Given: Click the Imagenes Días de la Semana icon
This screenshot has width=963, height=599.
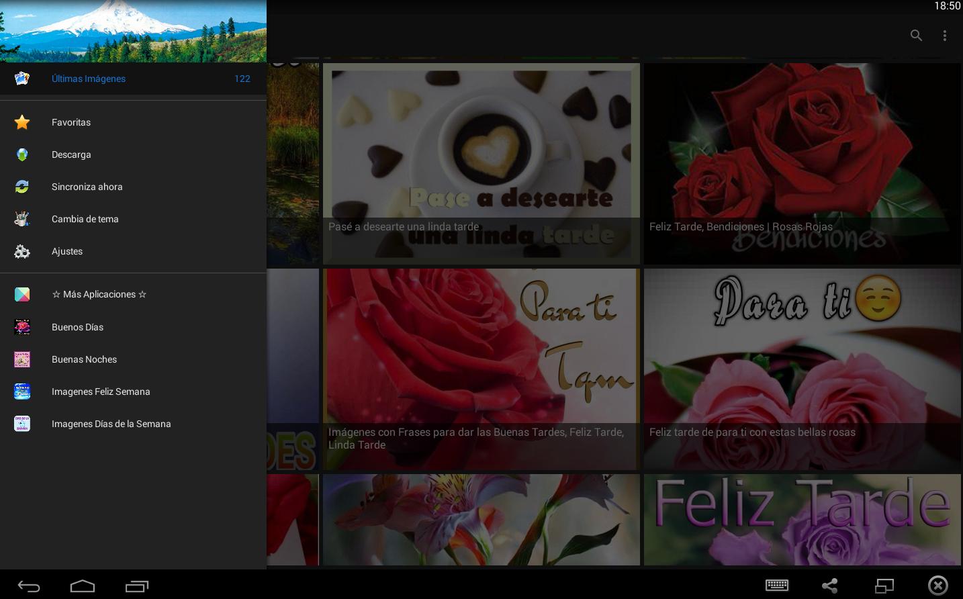Looking at the screenshot, I should pyautogui.click(x=22, y=424).
